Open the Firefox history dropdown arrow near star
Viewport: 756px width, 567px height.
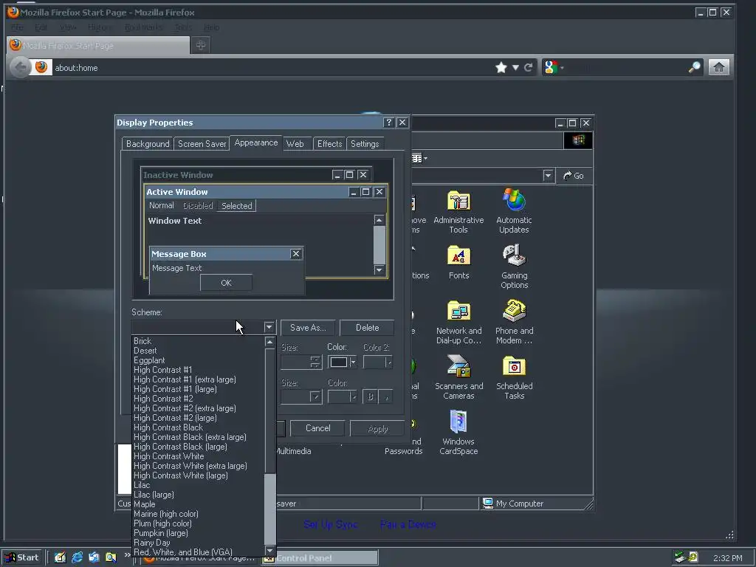pos(515,67)
